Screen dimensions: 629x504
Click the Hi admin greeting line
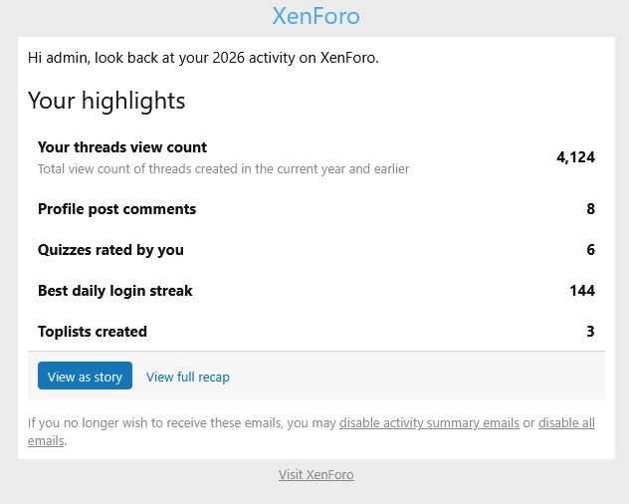coord(203,58)
